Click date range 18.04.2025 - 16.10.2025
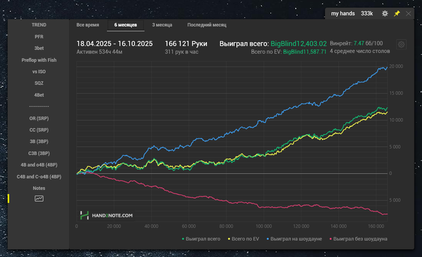 115,43
